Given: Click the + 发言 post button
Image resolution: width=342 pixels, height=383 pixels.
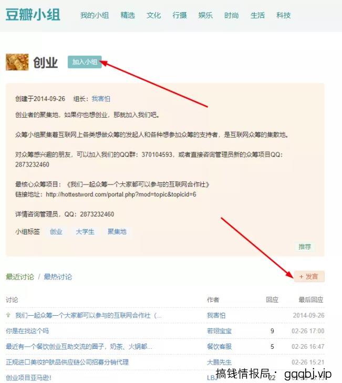Looking at the screenshot, I should point(309,276).
